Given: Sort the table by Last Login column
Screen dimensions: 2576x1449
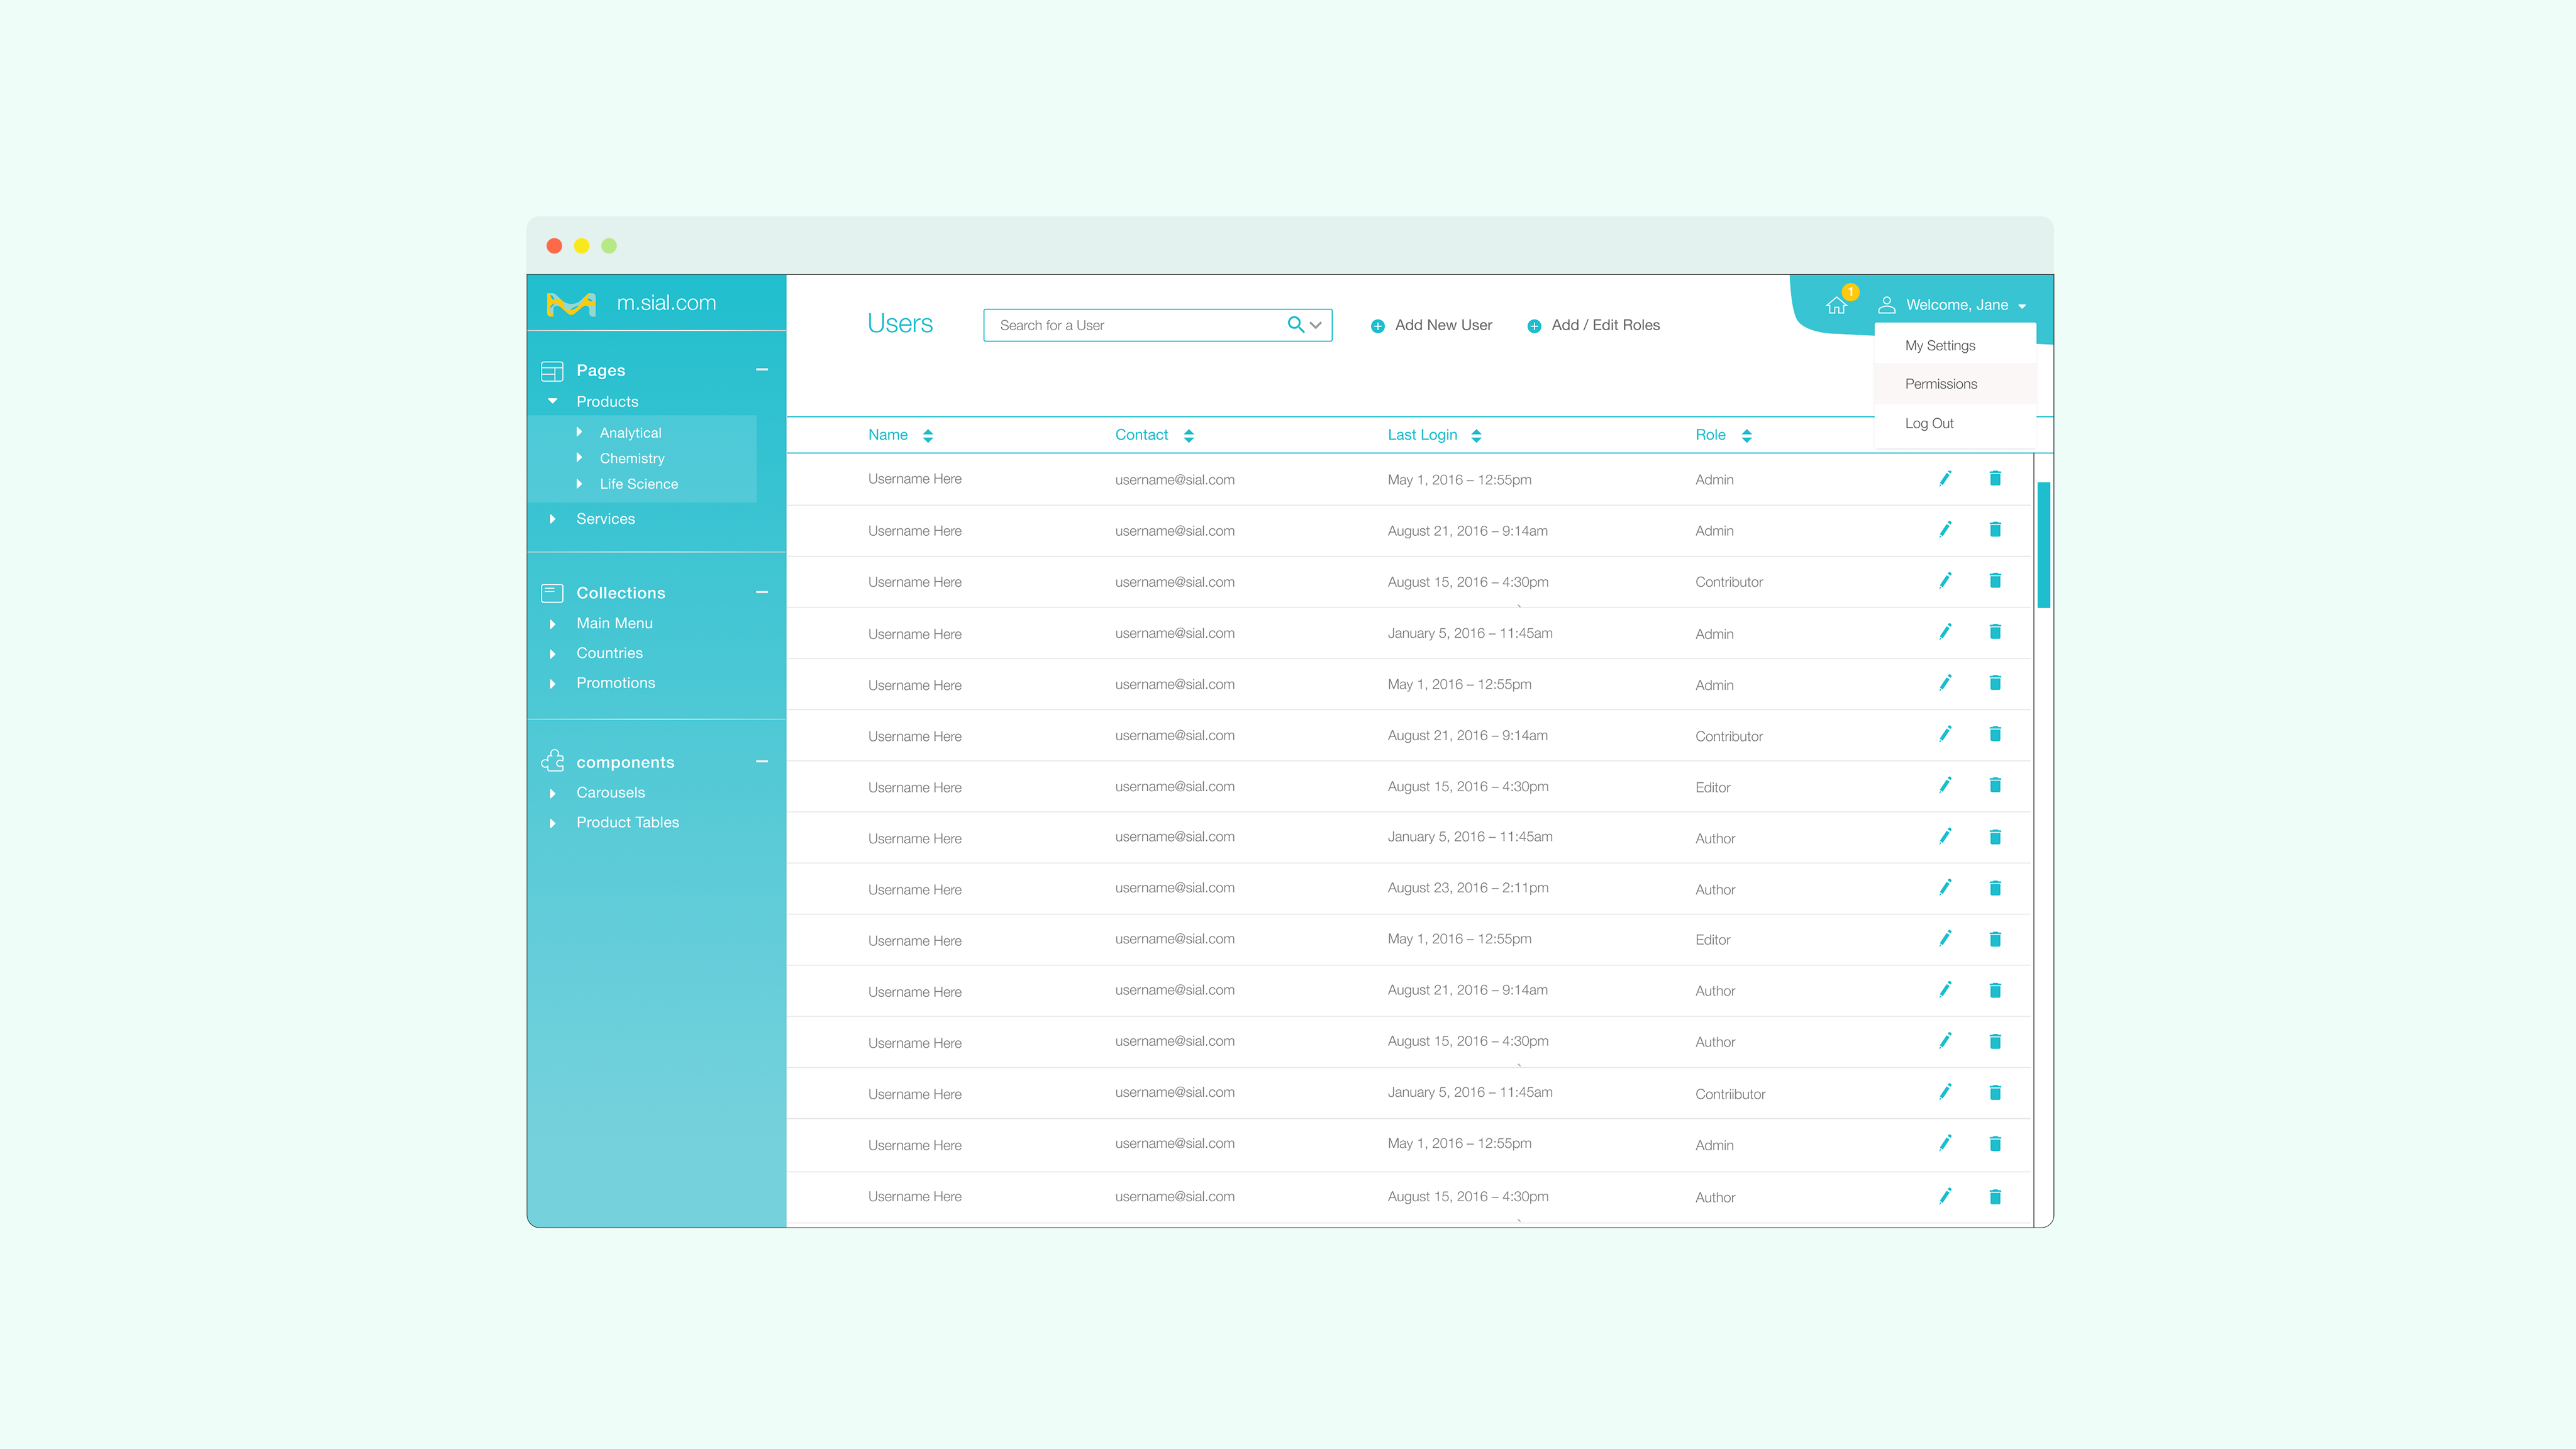Looking at the screenshot, I should click(x=1476, y=436).
